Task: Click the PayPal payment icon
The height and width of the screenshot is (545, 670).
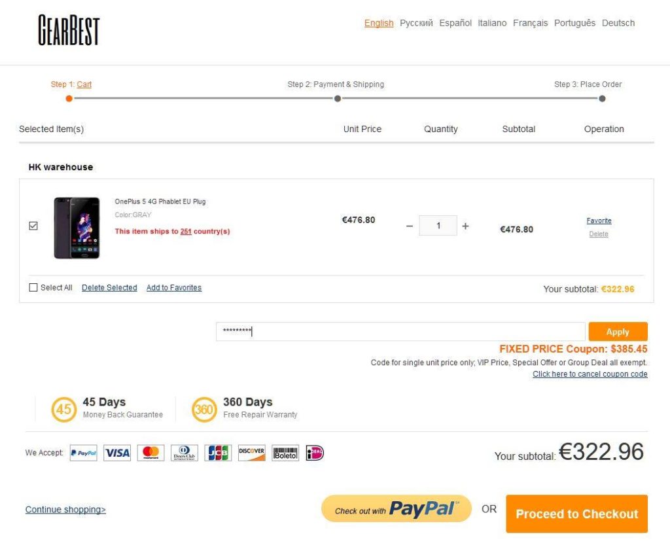Action: click(83, 453)
